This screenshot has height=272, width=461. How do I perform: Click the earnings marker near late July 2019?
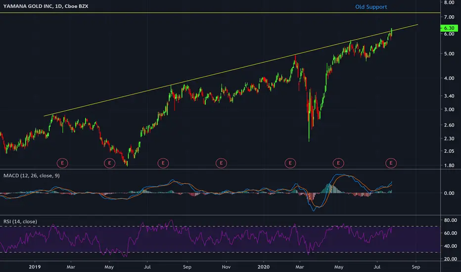click(x=163, y=163)
